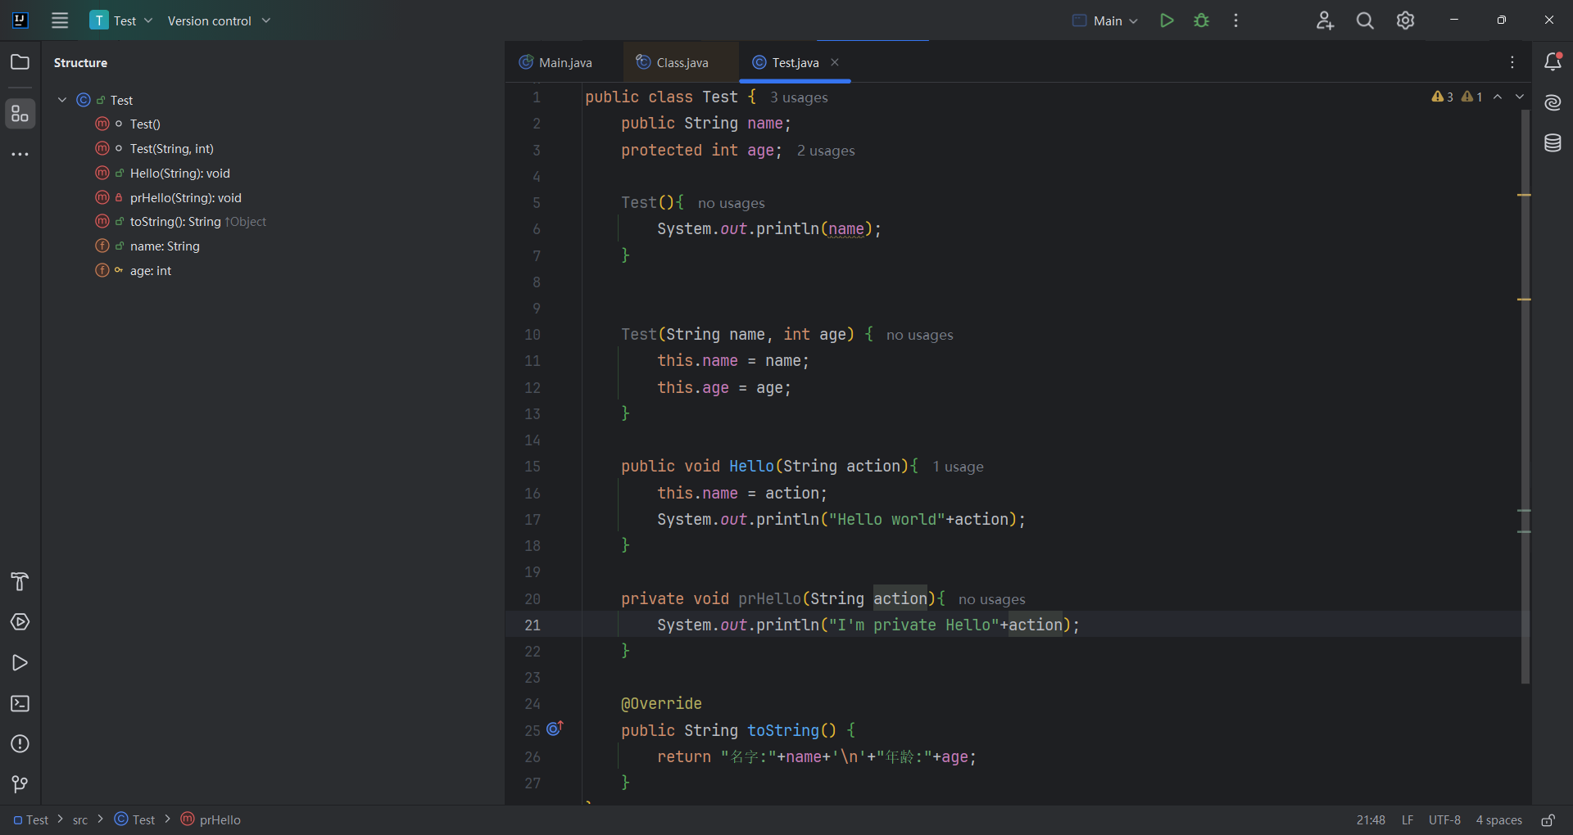
Task: Open the Terminal tool window
Action: 20,703
